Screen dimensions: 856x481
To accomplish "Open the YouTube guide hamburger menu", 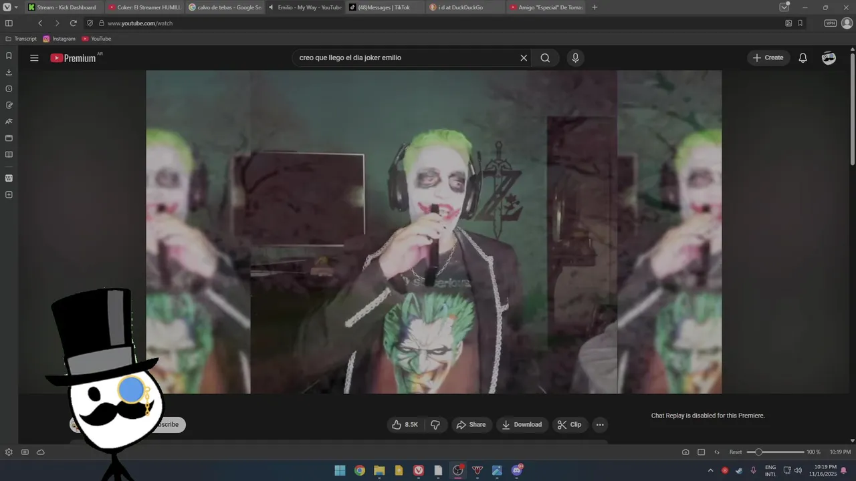I will point(34,57).
